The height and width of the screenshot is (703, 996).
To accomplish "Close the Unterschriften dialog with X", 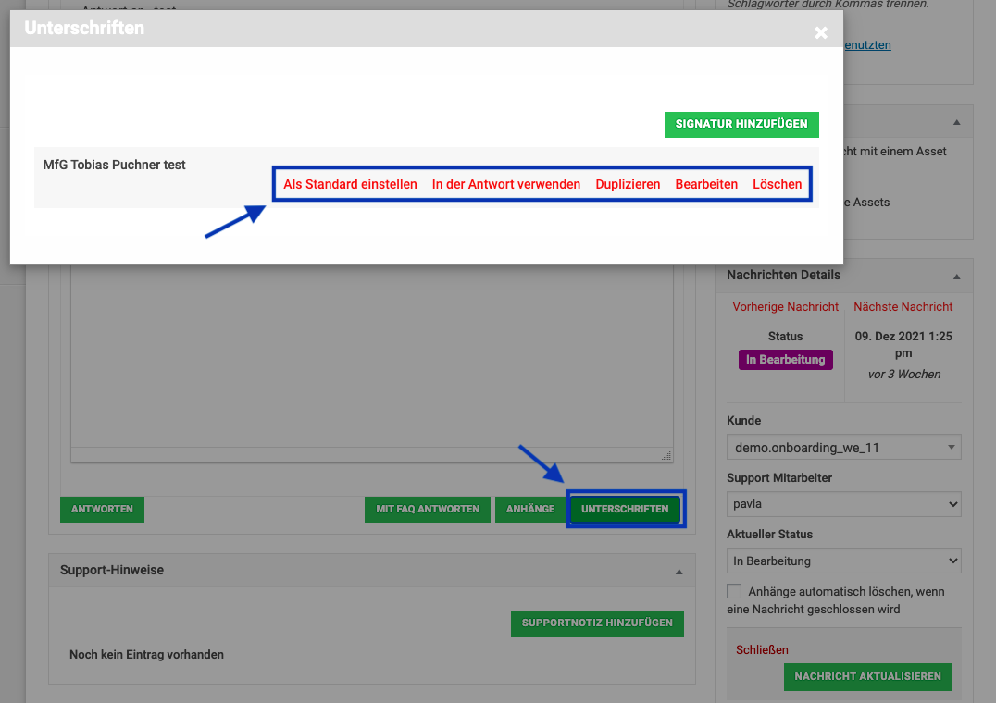I will click(x=820, y=33).
